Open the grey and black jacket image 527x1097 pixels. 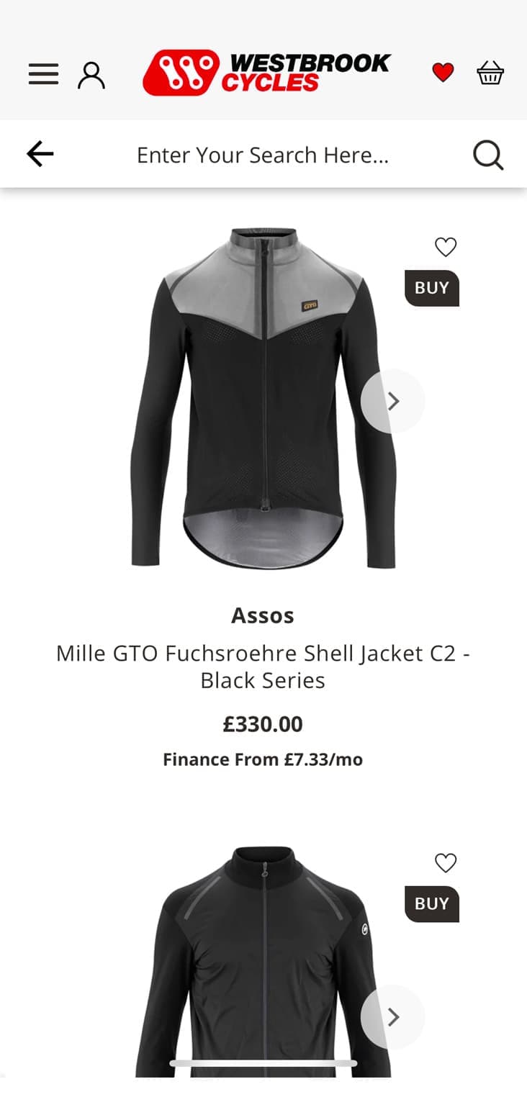click(x=263, y=397)
